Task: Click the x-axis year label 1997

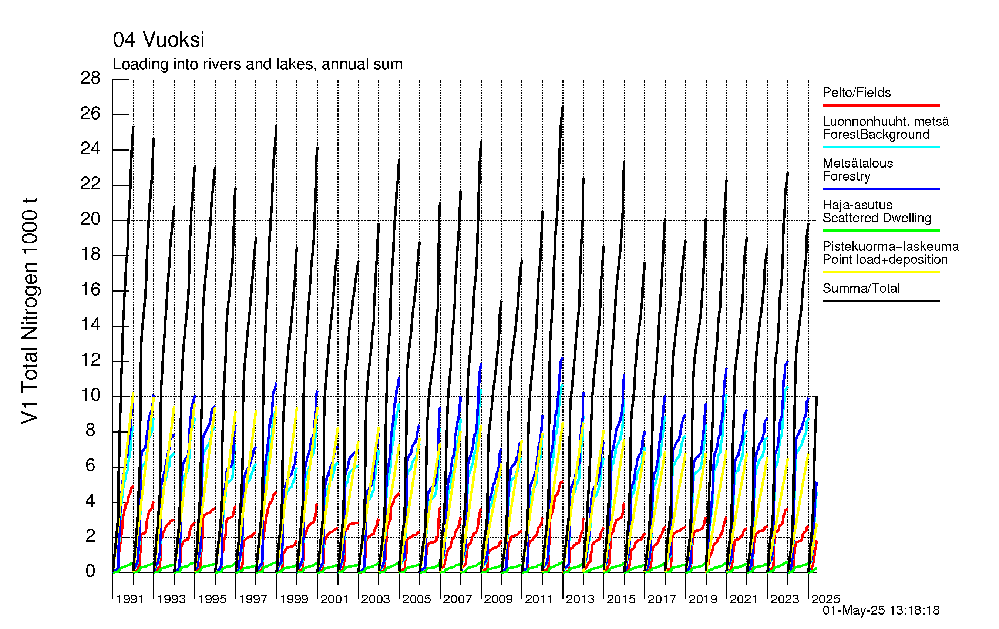Action: coord(253,599)
